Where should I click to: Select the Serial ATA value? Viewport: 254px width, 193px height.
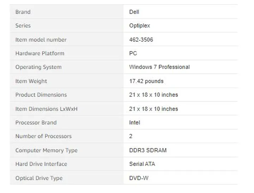(x=142, y=164)
